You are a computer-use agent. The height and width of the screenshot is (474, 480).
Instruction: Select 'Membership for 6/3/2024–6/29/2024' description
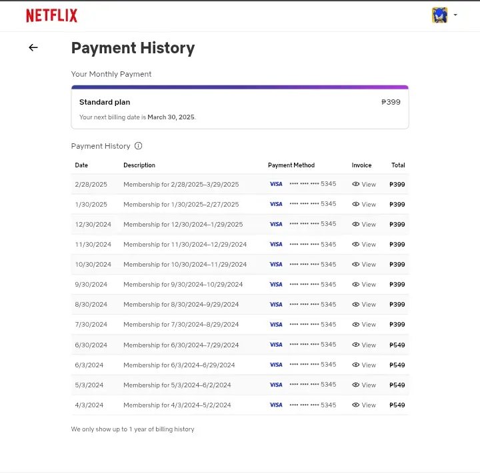(x=179, y=365)
